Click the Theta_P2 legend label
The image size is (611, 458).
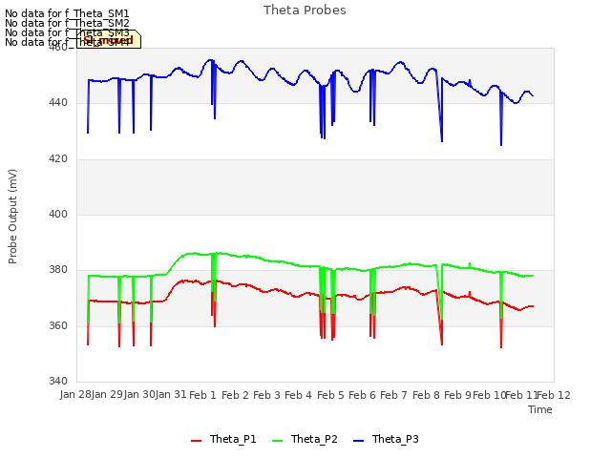pos(314,439)
